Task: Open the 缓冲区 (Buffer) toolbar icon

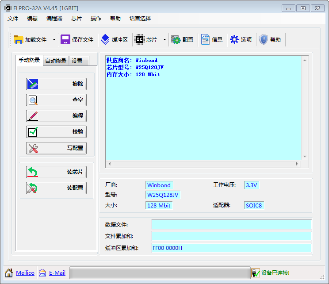Action: coord(105,39)
